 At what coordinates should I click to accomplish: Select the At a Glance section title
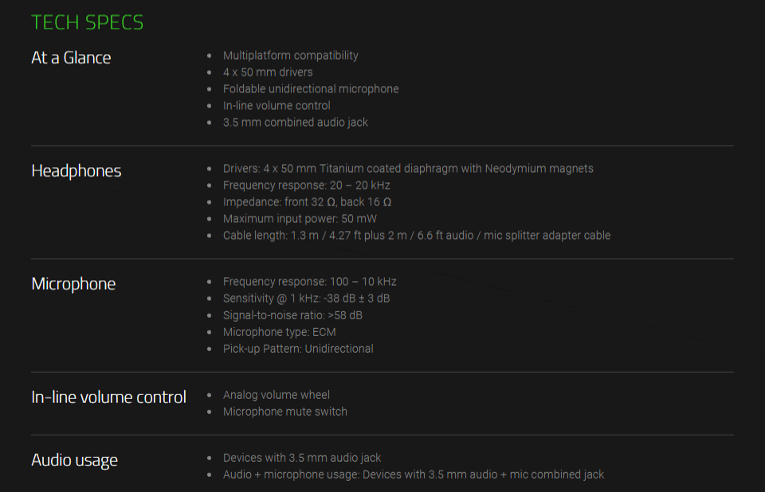pyautogui.click(x=71, y=57)
